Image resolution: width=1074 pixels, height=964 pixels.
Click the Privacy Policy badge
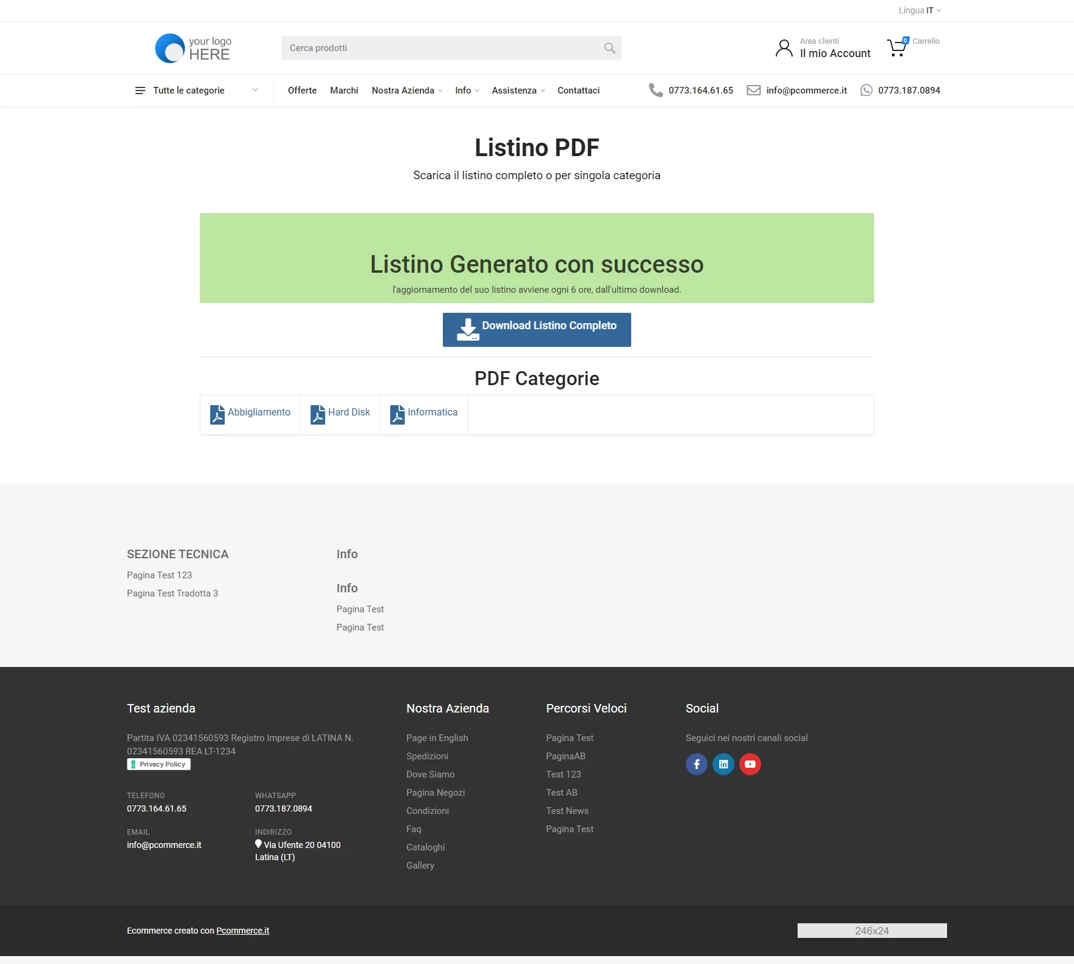[x=159, y=764]
